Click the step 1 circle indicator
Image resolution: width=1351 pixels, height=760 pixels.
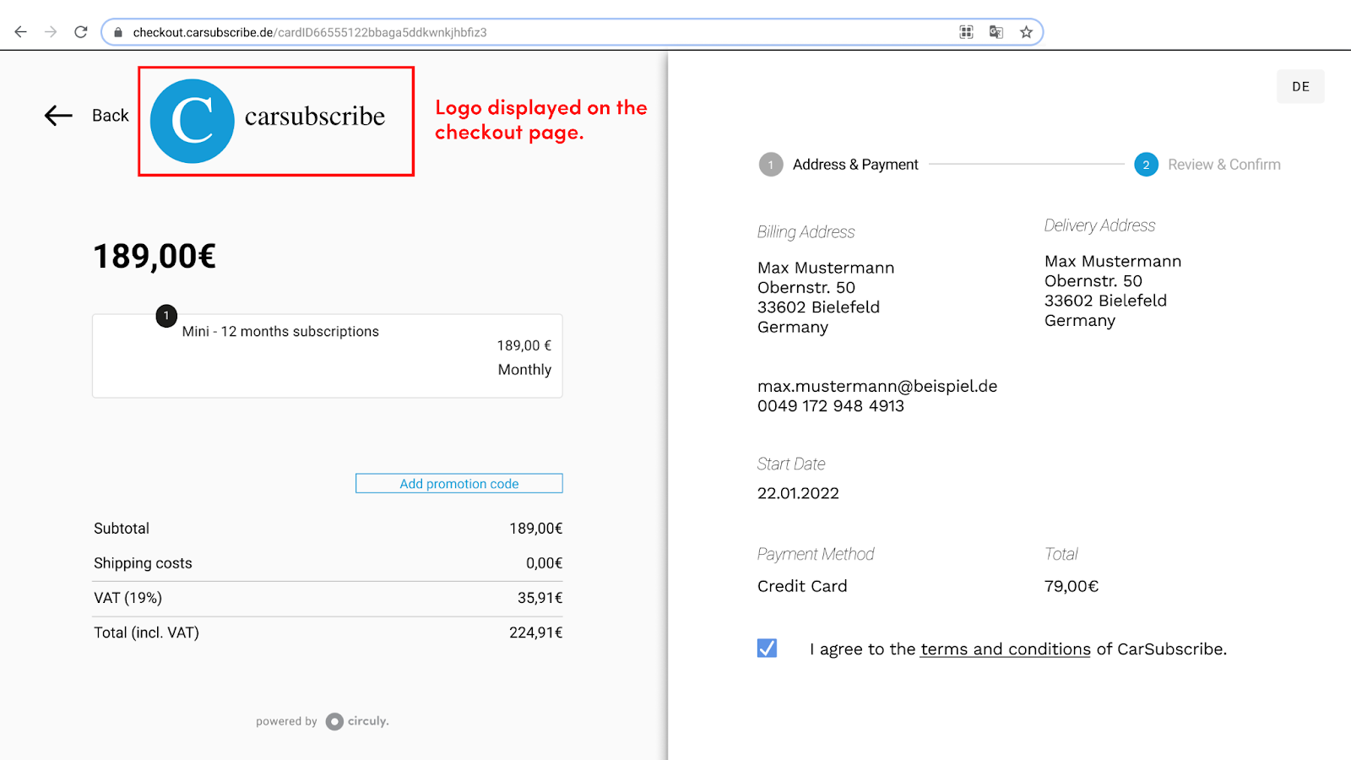click(771, 165)
